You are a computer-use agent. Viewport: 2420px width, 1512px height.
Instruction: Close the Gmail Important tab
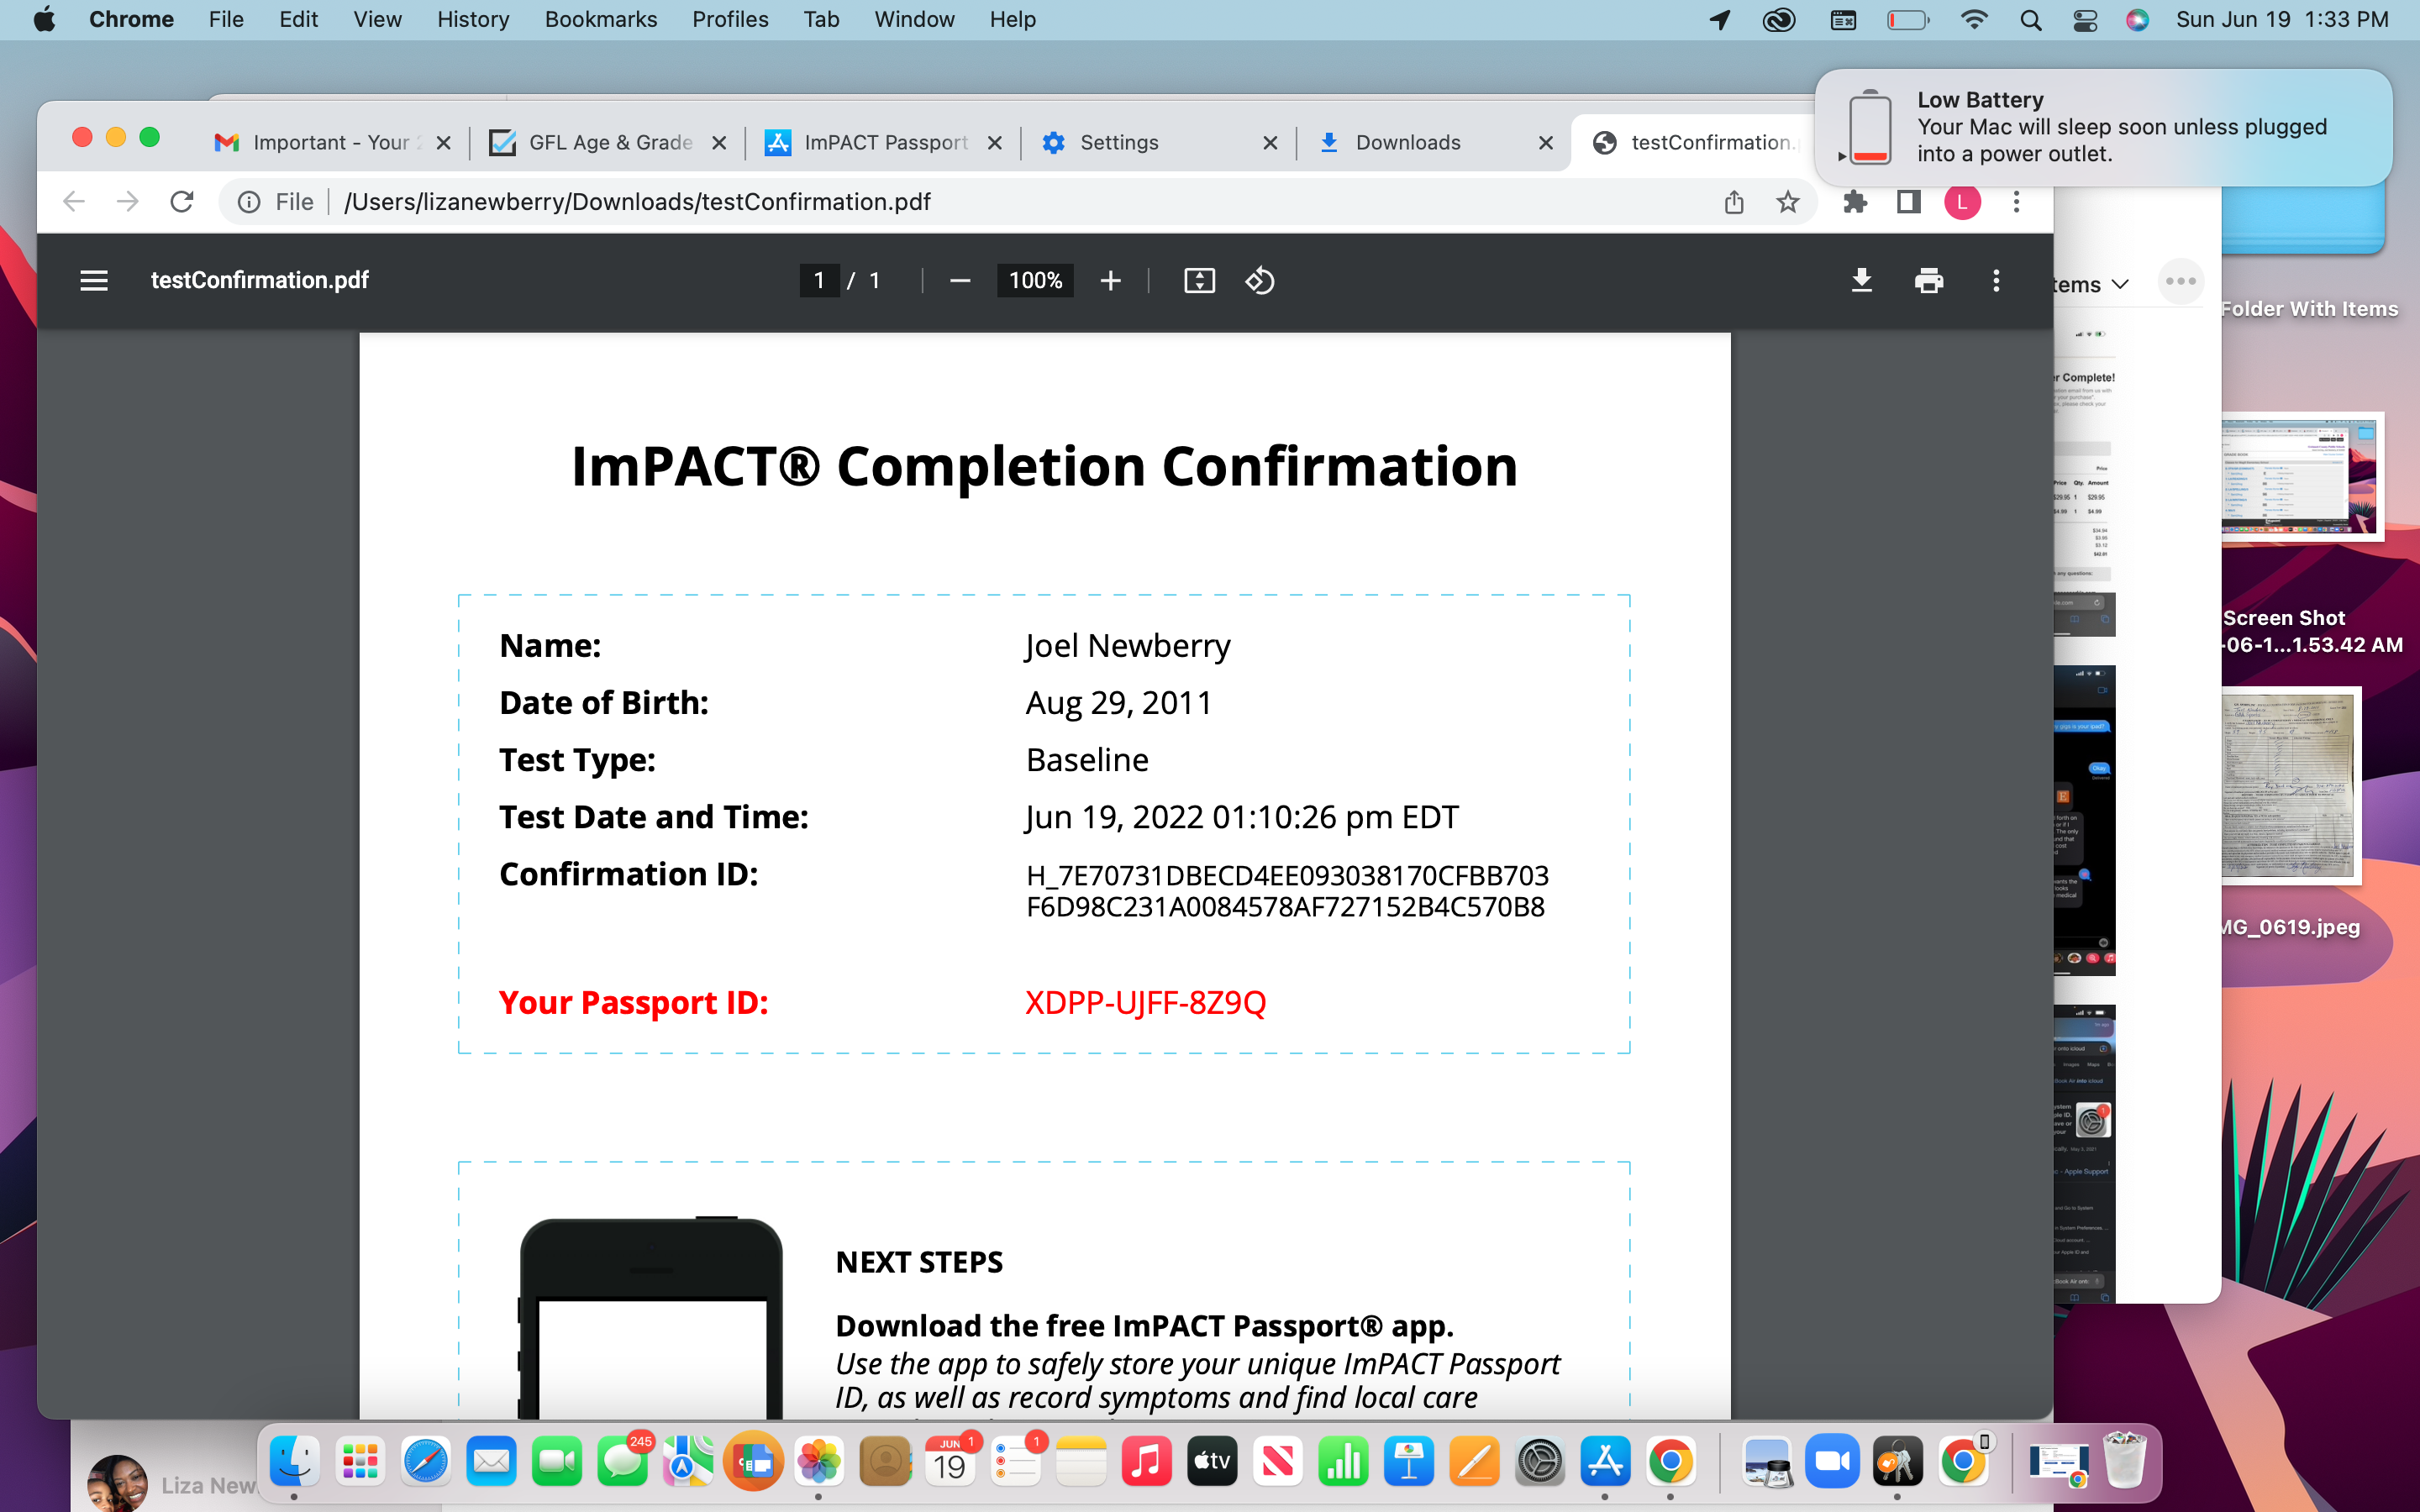(x=444, y=143)
